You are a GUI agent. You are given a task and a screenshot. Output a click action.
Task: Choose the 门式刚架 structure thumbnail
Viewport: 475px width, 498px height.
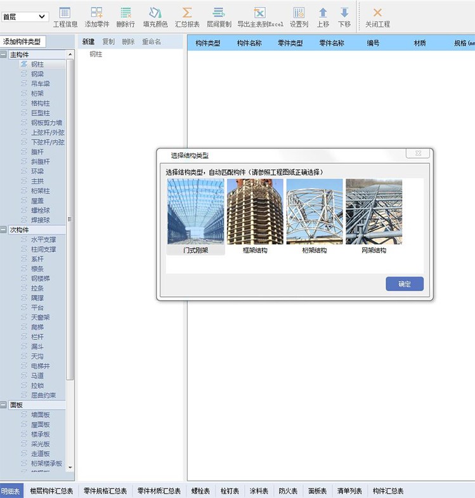tap(195, 216)
